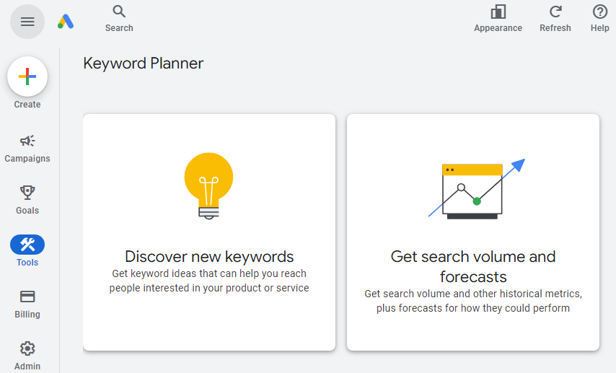Open the Search magnifier icon
Image resolution: width=616 pixels, height=373 pixels.
pos(119,12)
